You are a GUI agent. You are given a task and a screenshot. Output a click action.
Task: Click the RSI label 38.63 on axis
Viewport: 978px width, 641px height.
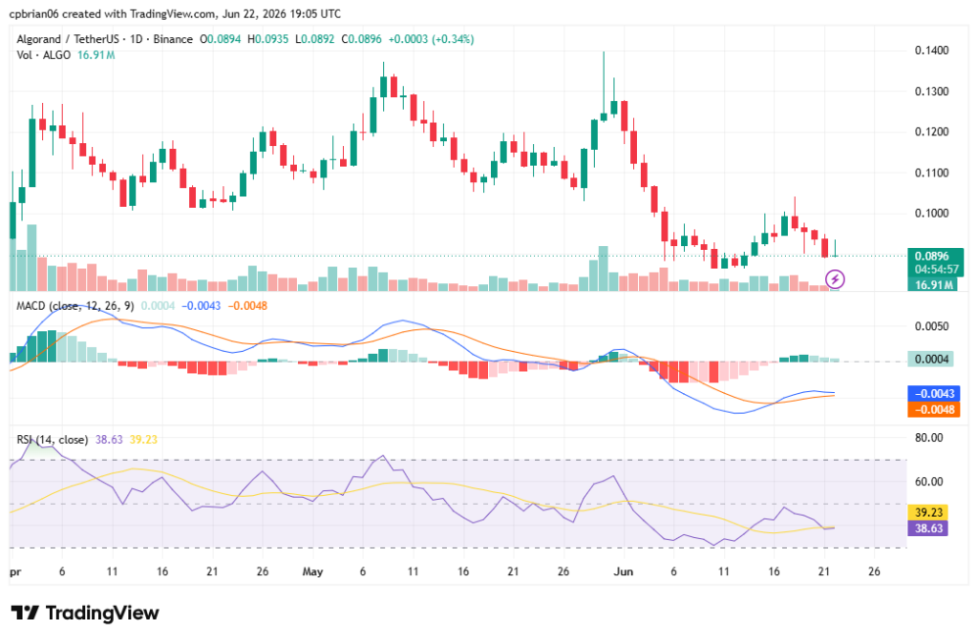pos(928,528)
